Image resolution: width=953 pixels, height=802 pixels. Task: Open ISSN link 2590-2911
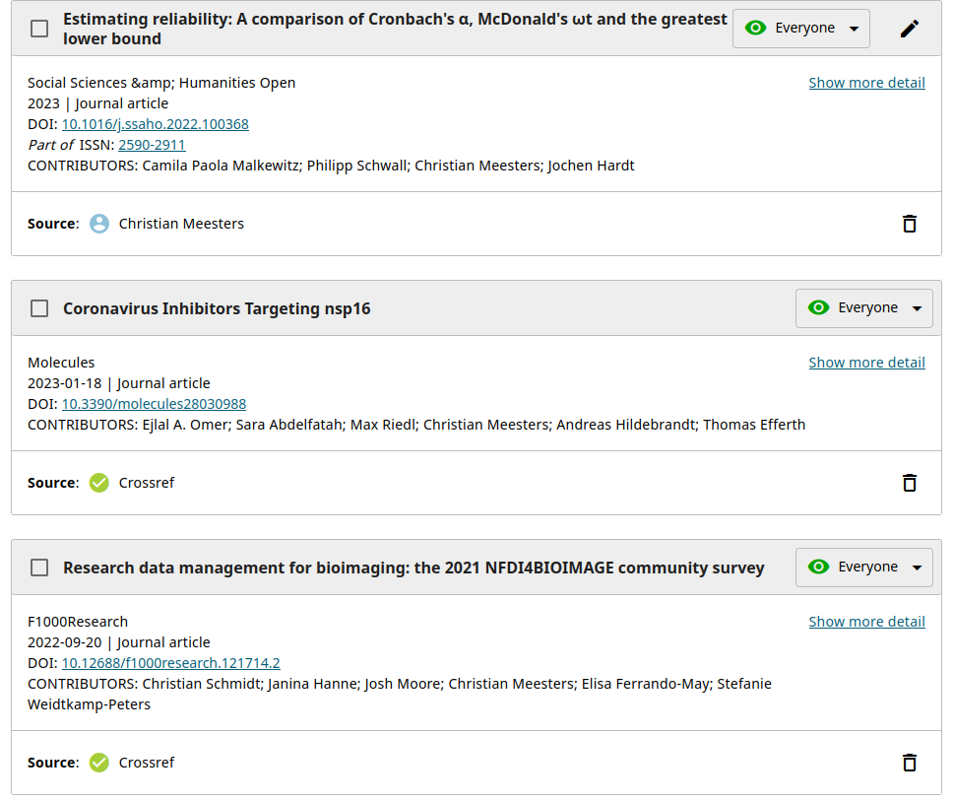point(152,145)
